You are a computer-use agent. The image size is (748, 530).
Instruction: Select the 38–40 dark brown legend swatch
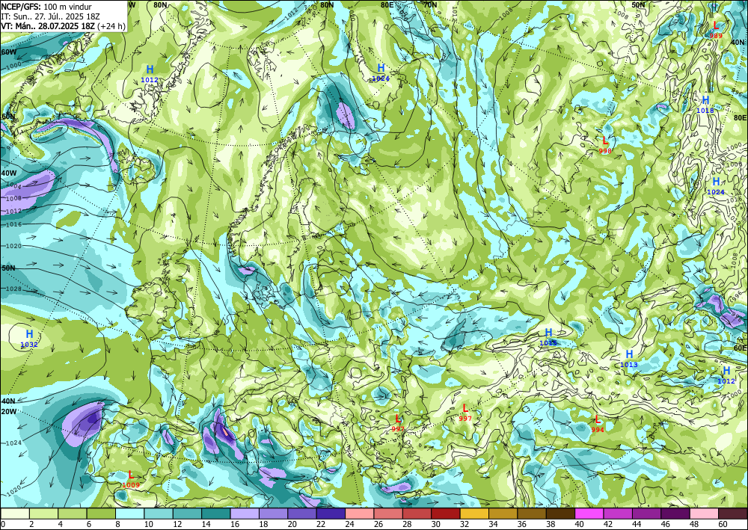click(x=560, y=514)
